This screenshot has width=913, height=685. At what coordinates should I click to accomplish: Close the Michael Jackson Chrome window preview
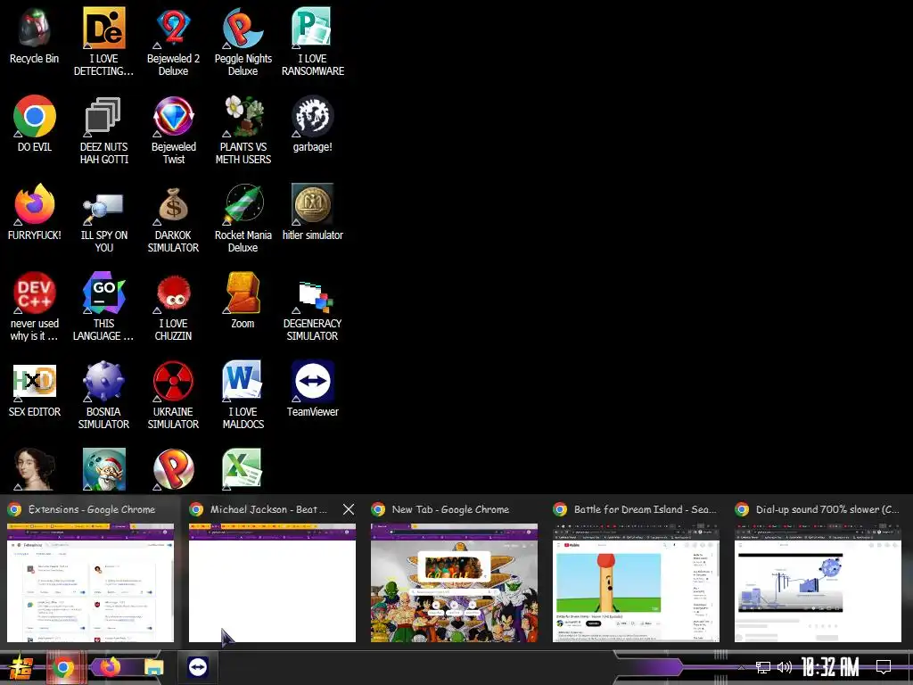pyautogui.click(x=349, y=509)
